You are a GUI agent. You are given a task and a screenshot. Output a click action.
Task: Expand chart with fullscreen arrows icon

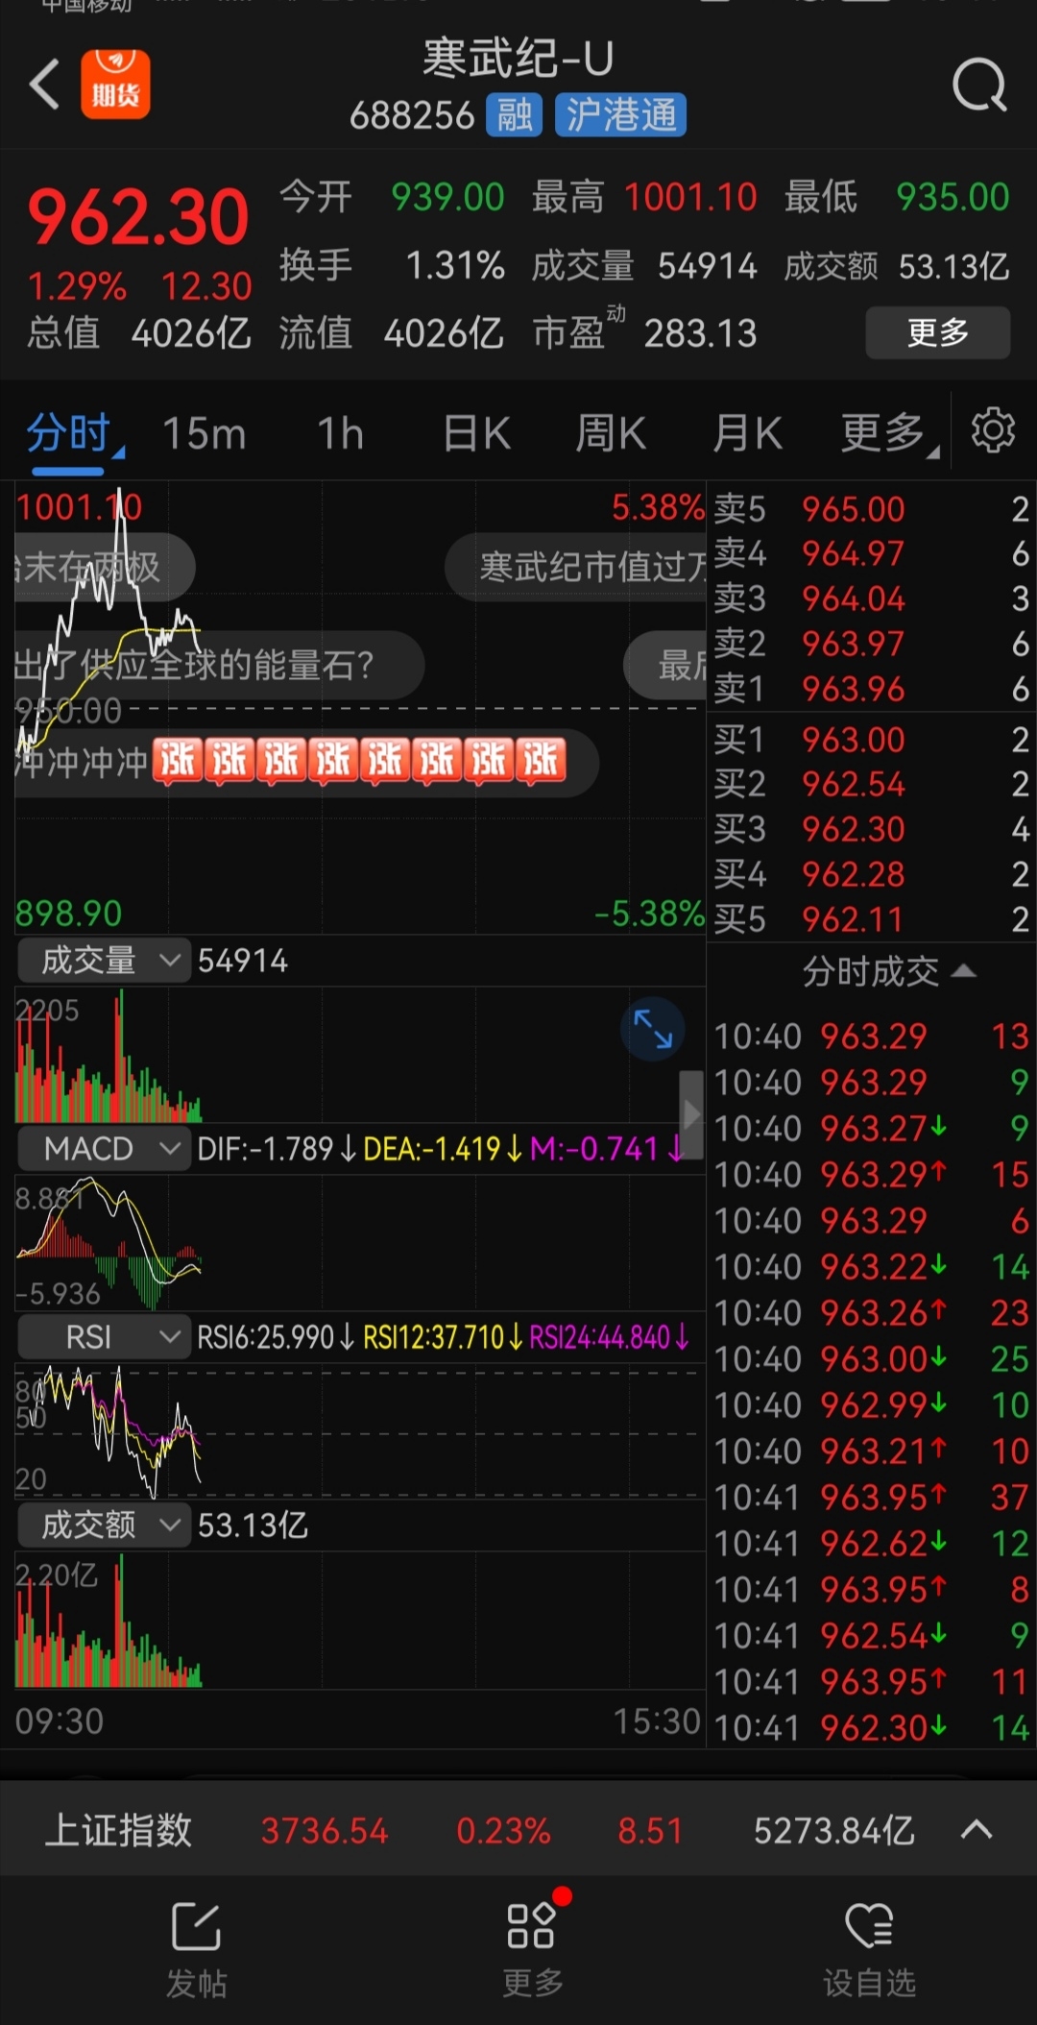(653, 1029)
